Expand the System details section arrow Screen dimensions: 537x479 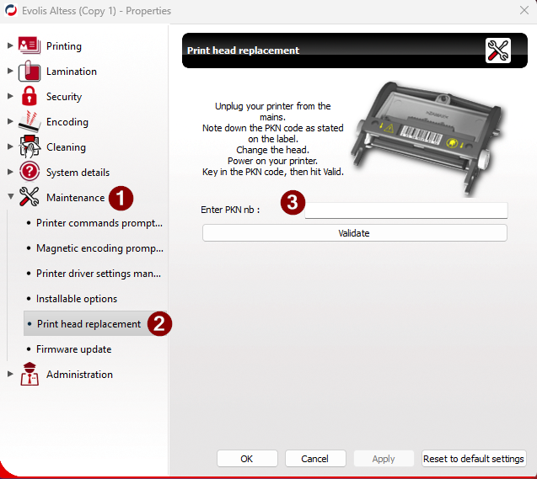point(10,172)
